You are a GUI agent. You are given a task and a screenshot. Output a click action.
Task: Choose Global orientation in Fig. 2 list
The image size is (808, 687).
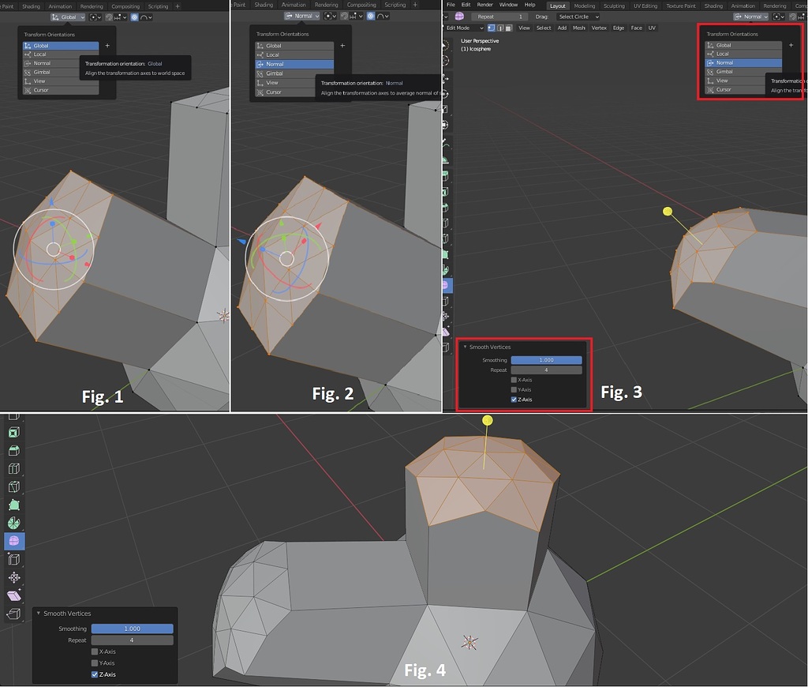[294, 45]
